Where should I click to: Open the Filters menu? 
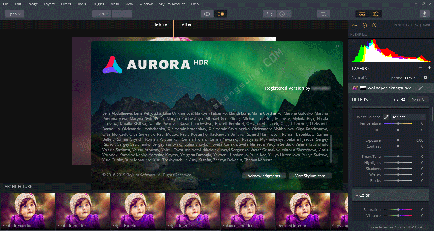[x=66, y=4]
